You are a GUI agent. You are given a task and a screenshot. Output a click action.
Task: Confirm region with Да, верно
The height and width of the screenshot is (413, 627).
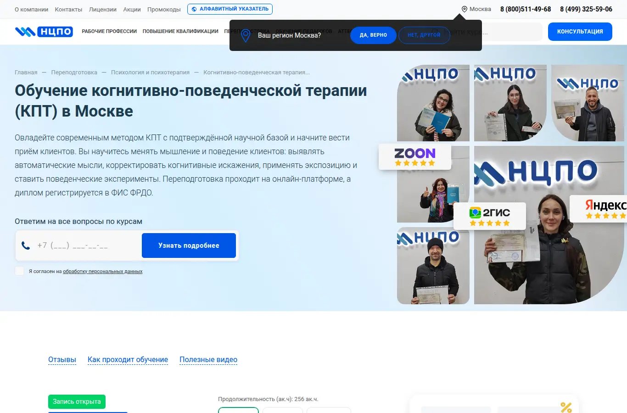(373, 35)
